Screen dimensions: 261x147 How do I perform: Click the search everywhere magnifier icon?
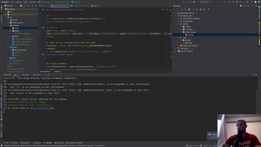252,2
